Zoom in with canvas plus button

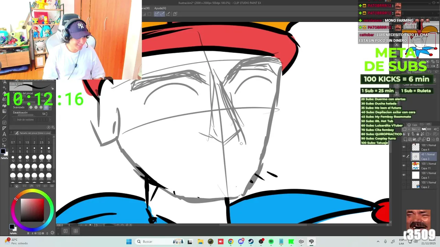click(86, 225)
